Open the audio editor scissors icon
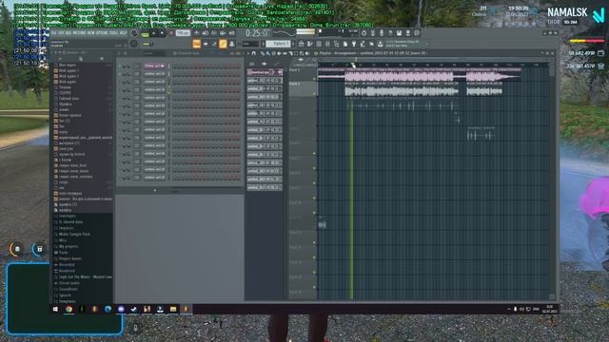609x342 pixels. point(372,33)
